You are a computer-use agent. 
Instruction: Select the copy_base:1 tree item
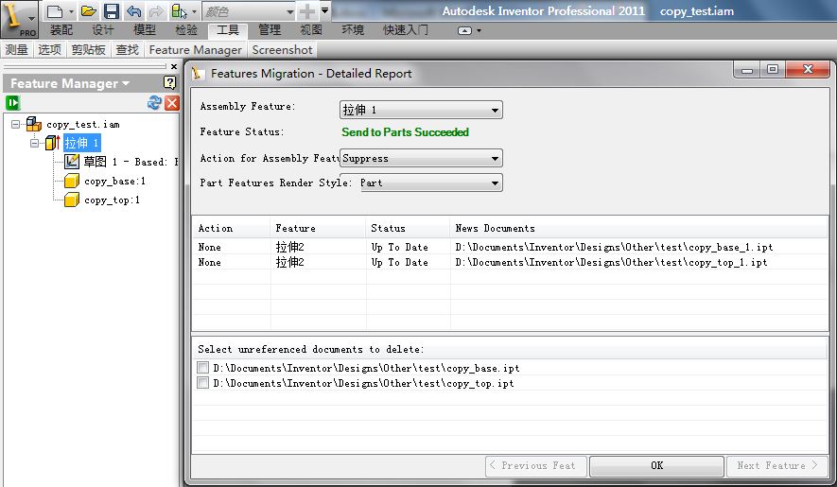click(x=114, y=181)
